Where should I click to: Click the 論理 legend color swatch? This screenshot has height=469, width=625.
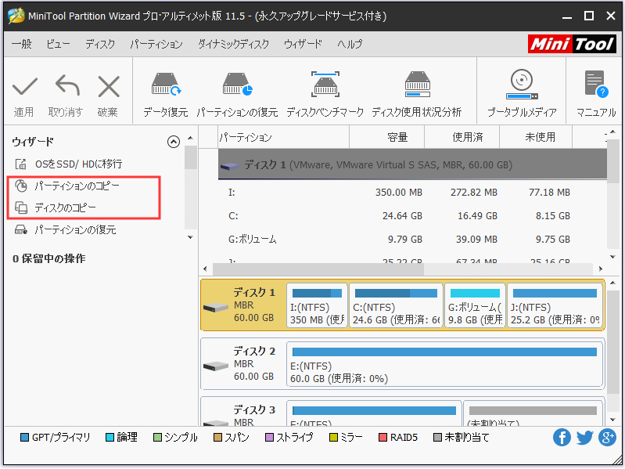tap(110, 438)
